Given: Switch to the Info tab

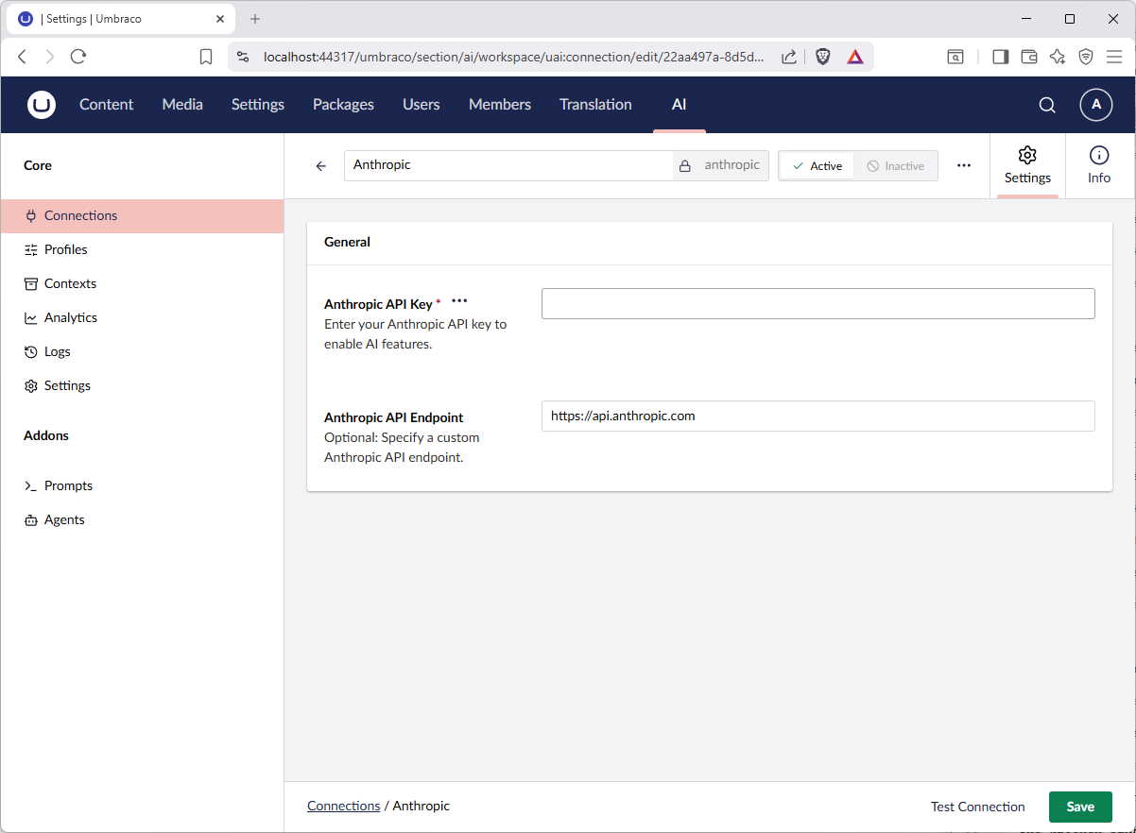Looking at the screenshot, I should [x=1099, y=165].
